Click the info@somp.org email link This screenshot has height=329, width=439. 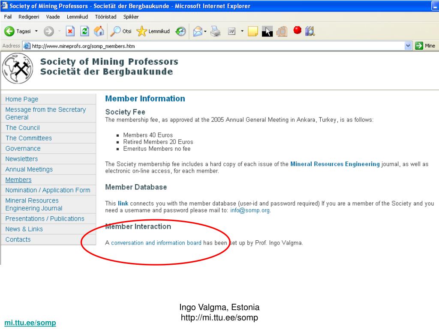(250, 210)
